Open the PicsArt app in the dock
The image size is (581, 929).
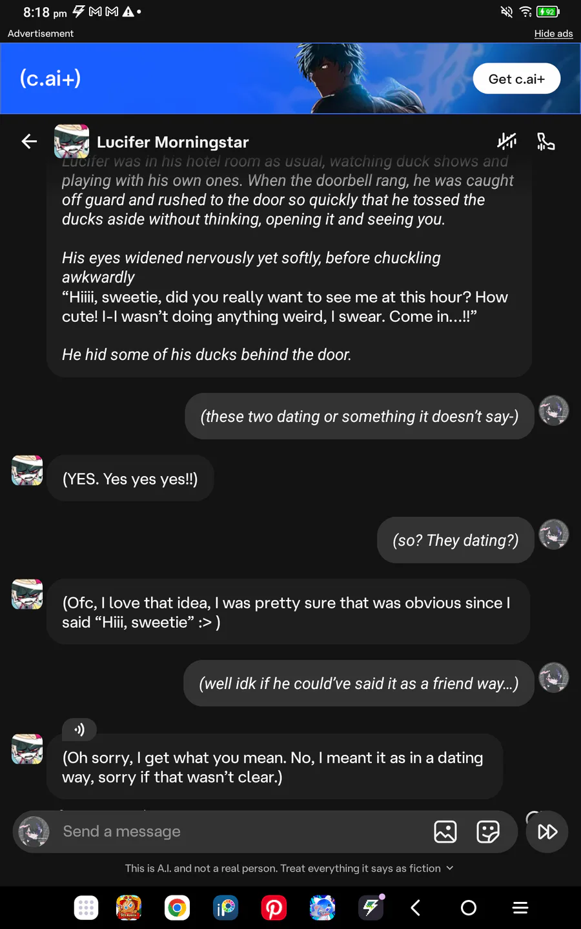pyautogui.click(x=225, y=908)
